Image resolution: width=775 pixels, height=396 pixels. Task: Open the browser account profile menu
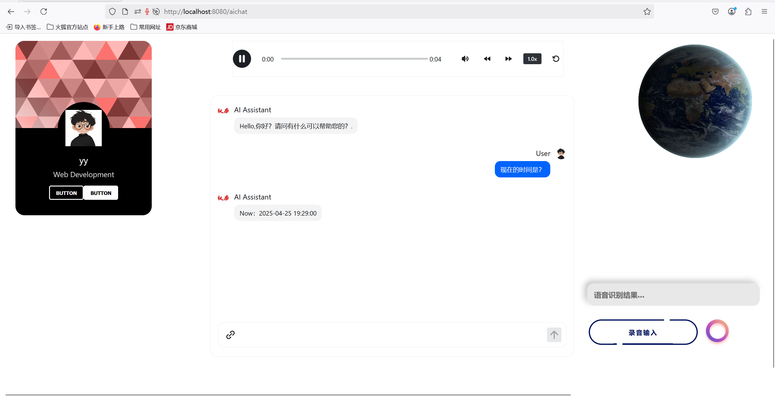coord(731,12)
